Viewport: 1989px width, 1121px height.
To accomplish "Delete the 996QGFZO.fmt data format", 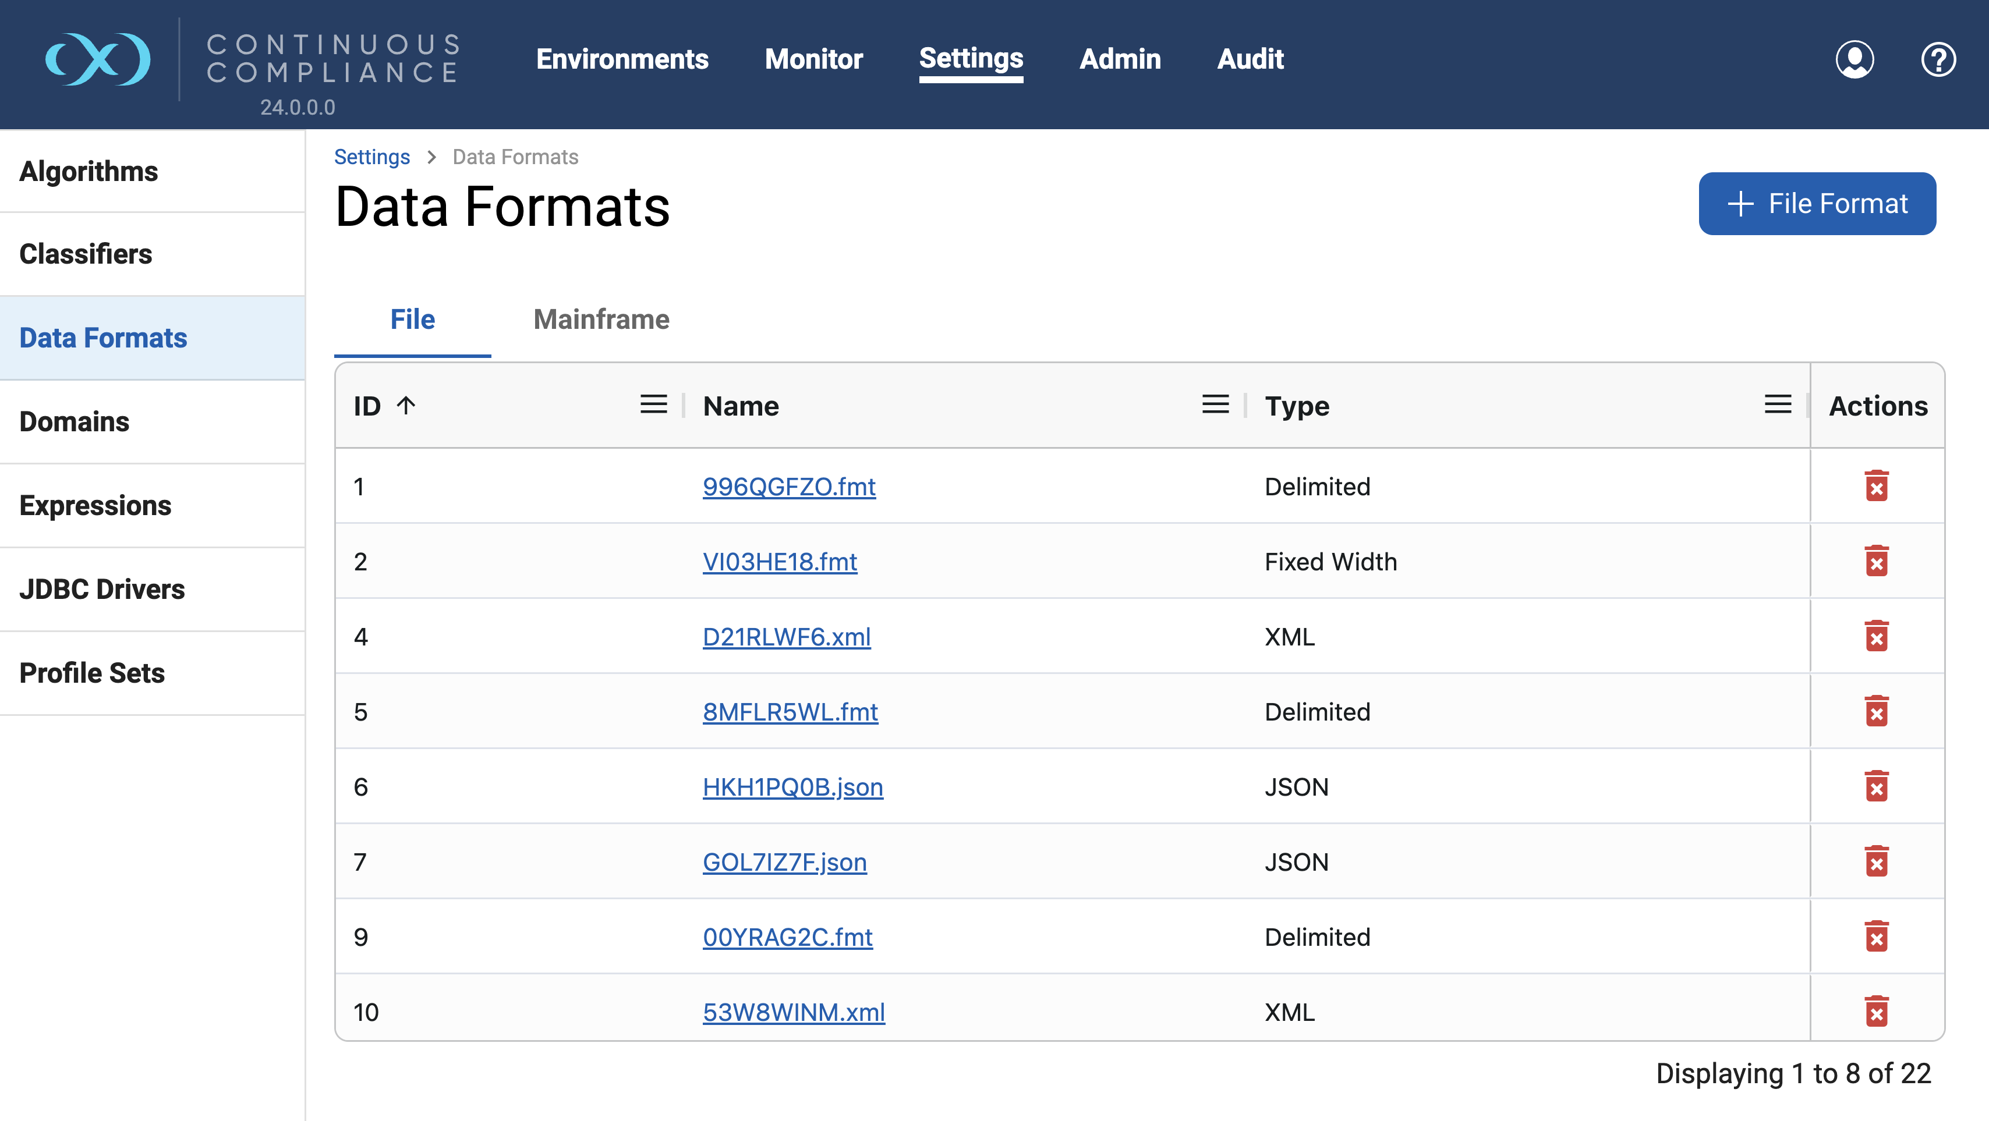I will [1877, 485].
